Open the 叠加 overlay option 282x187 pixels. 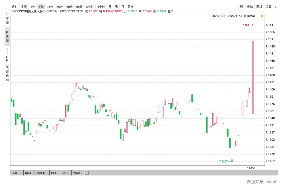[250, 7]
